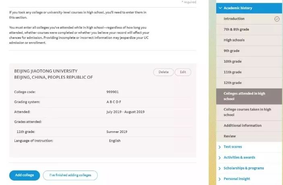
Task: Expand Scholarships & programs section
Action: coord(249,168)
